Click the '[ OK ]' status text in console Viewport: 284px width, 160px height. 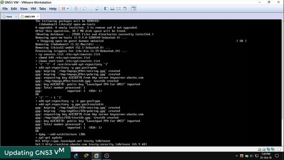tap(241, 41)
